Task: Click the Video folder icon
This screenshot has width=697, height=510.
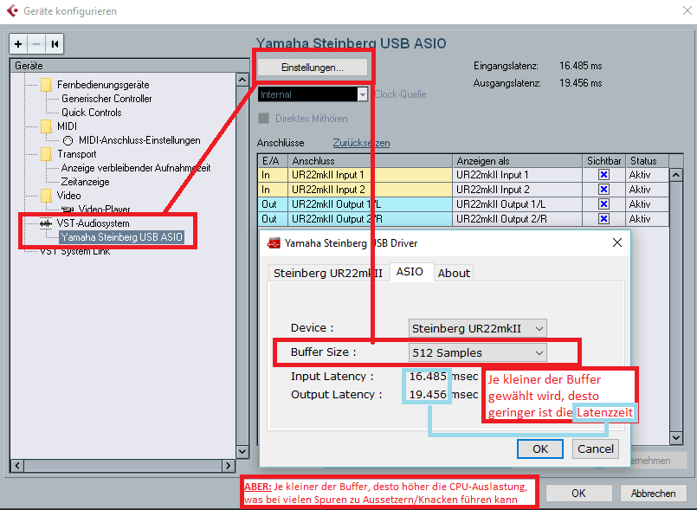Action: point(46,196)
